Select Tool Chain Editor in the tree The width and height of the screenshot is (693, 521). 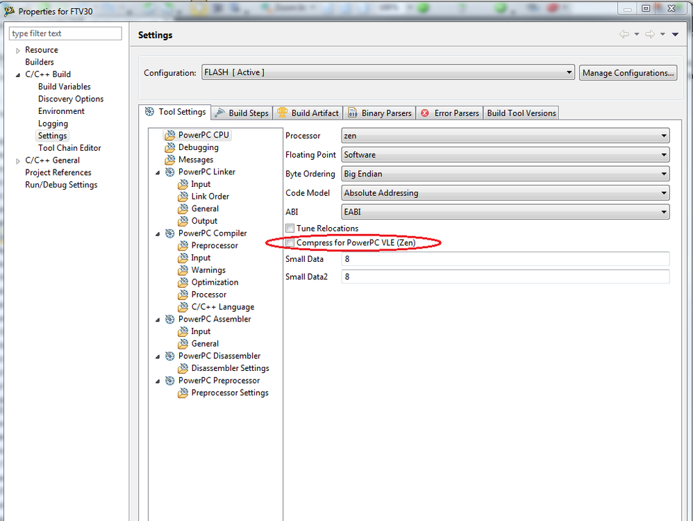(69, 148)
